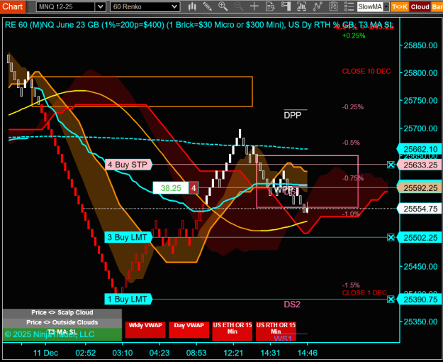Screen dimensions: 443x362
Task: Open the properties list icon
Action: tap(349, 6)
